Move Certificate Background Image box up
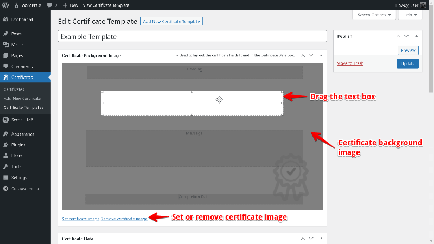 [x=303, y=56]
